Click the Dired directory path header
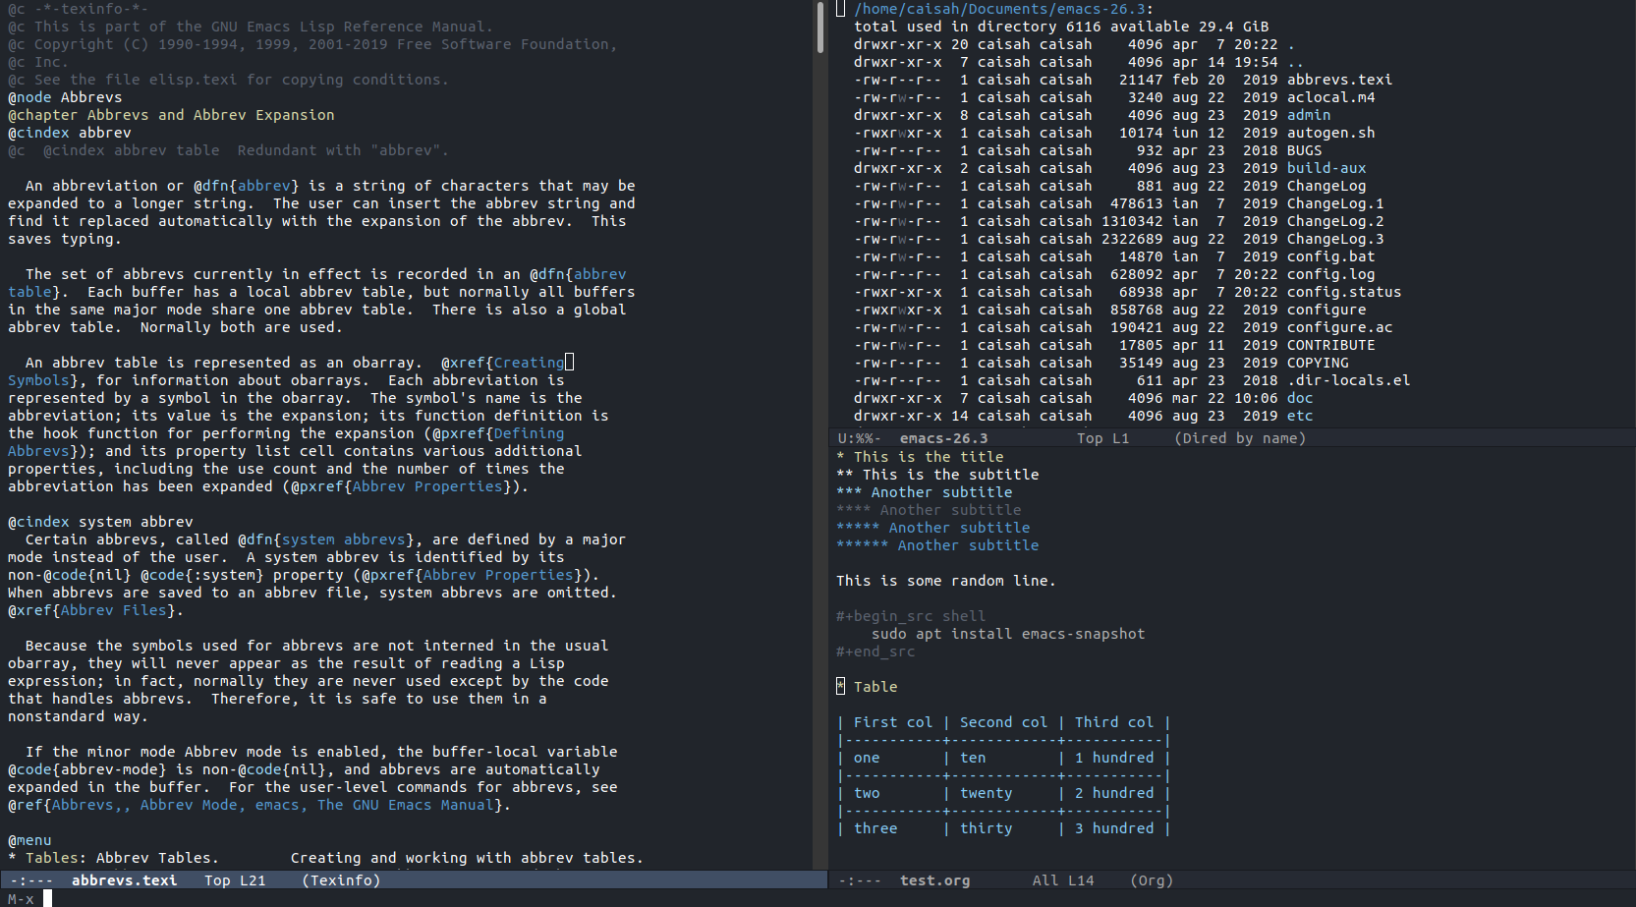The width and height of the screenshot is (1636, 907). 1003,9
